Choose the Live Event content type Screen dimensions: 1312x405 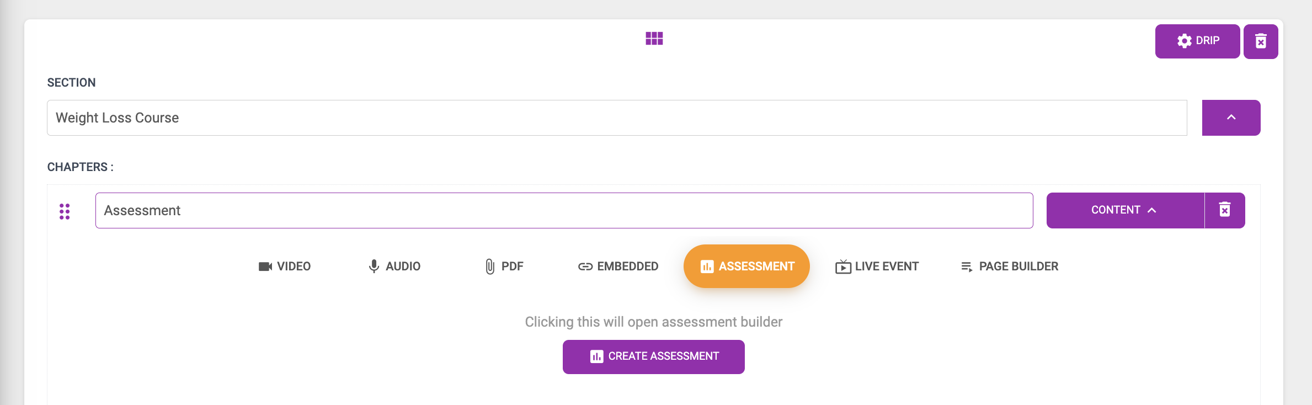(x=877, y=267)
